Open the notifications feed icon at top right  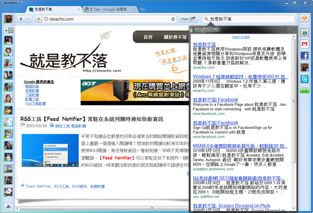[305, 19]
